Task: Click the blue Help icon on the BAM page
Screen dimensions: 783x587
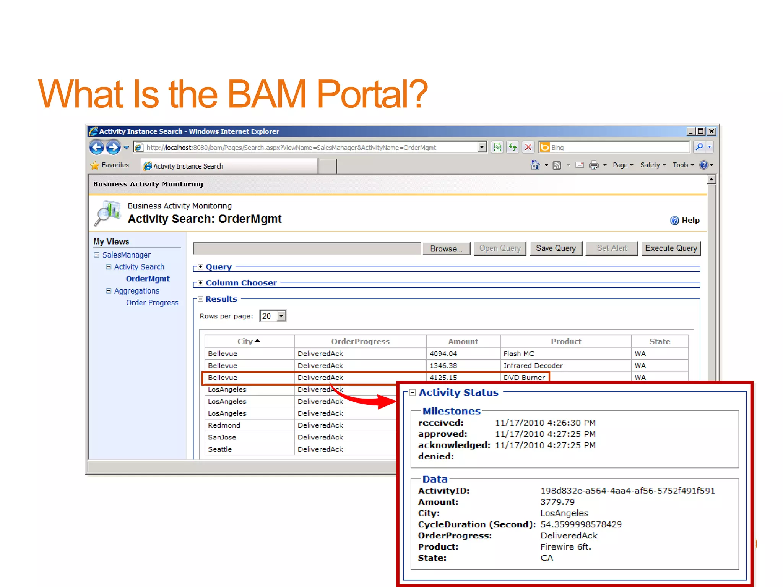Action: pyautogui.click(x=674, y=221)
